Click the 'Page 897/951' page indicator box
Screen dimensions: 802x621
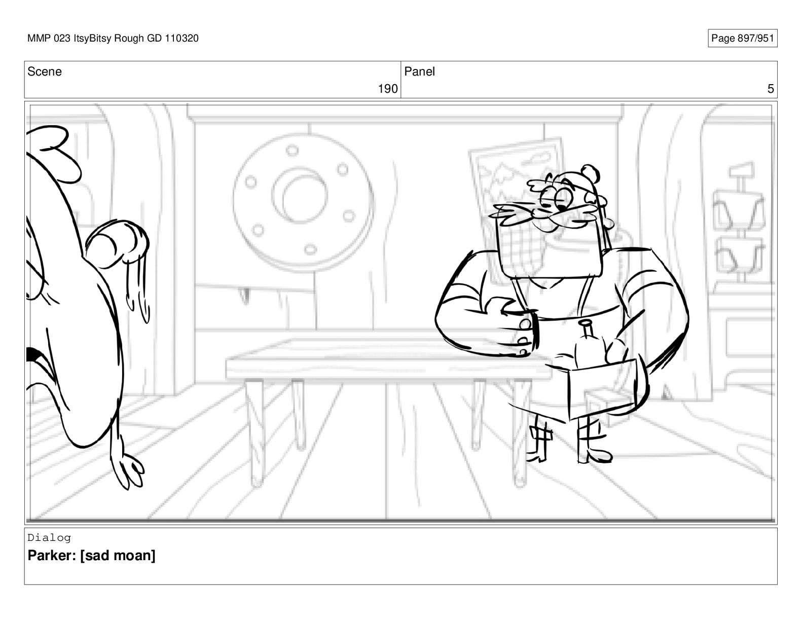click(742, 39)
